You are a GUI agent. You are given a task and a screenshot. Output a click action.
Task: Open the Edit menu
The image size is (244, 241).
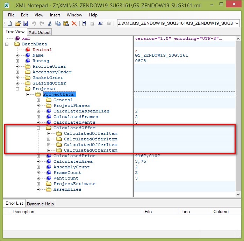coord(24,15)
